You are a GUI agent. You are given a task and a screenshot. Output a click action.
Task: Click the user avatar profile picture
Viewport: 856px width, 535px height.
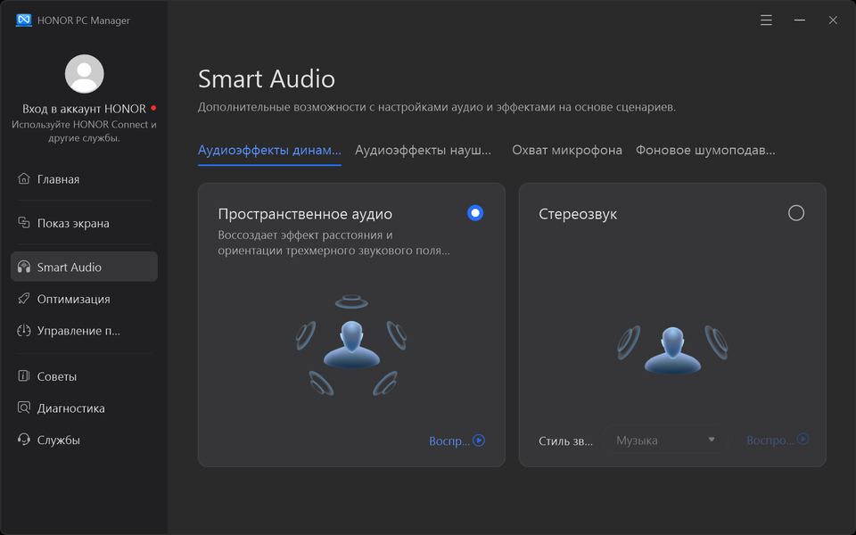point(84,74)
